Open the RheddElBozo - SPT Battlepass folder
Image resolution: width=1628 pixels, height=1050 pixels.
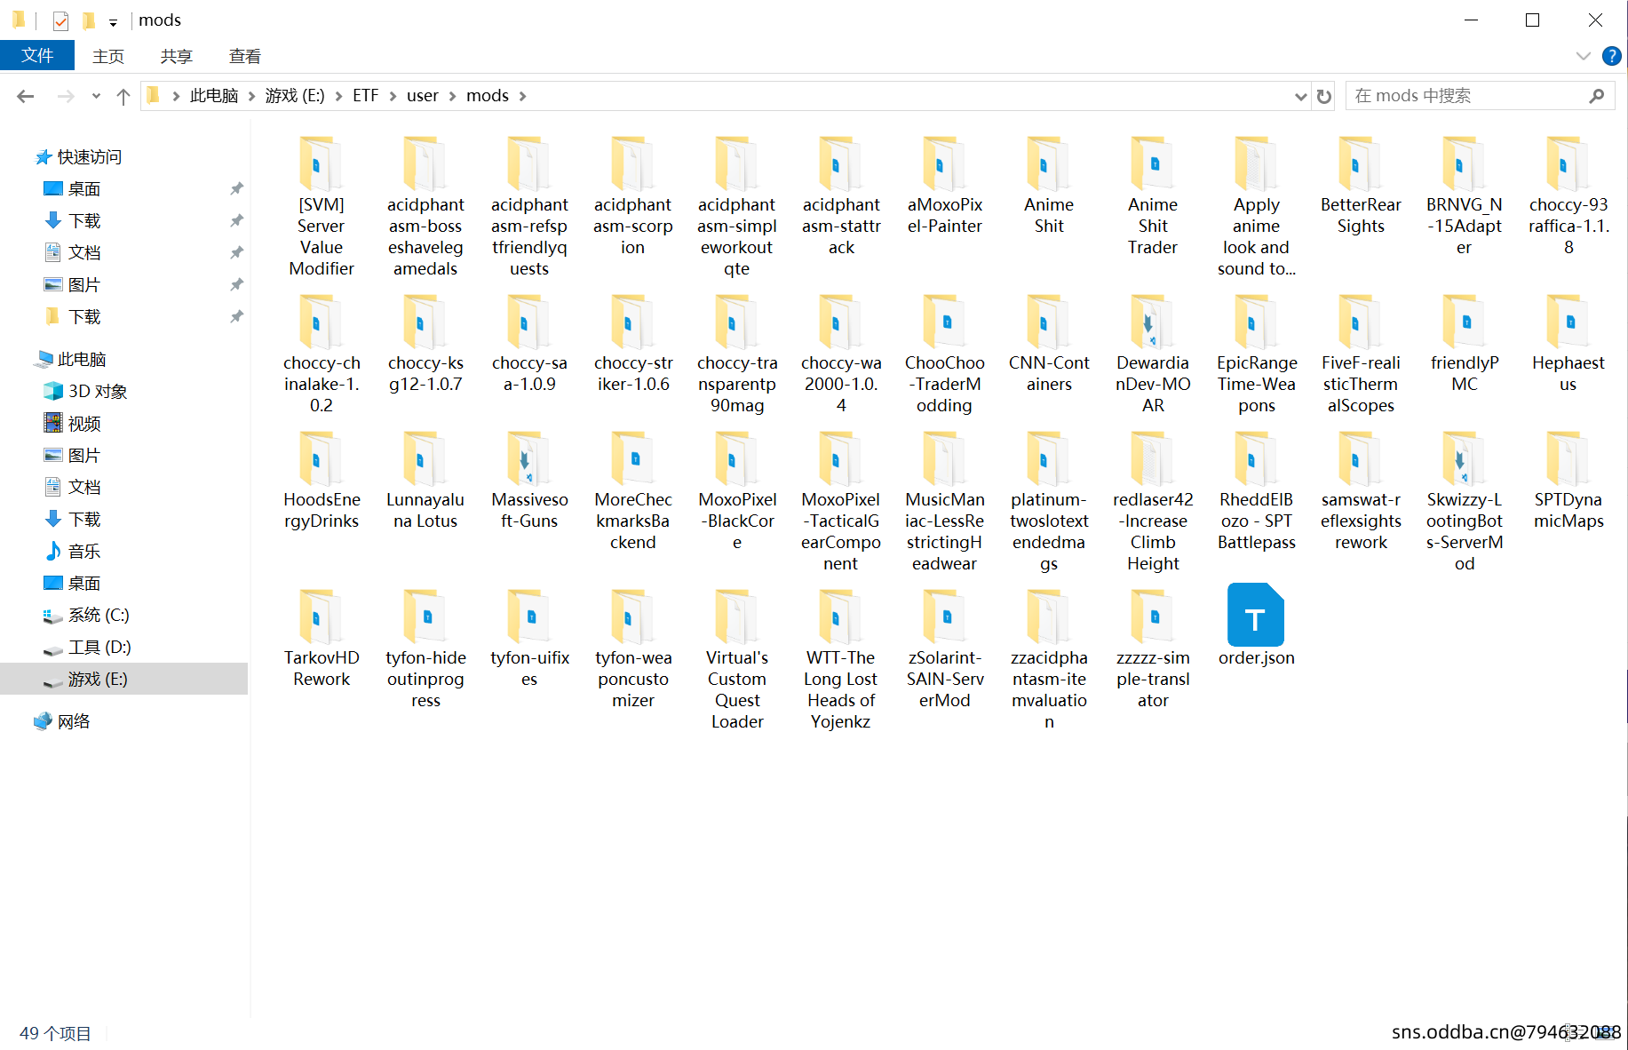tap(1257, 490)
